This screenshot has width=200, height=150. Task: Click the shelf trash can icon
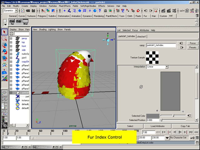[197, 16]
